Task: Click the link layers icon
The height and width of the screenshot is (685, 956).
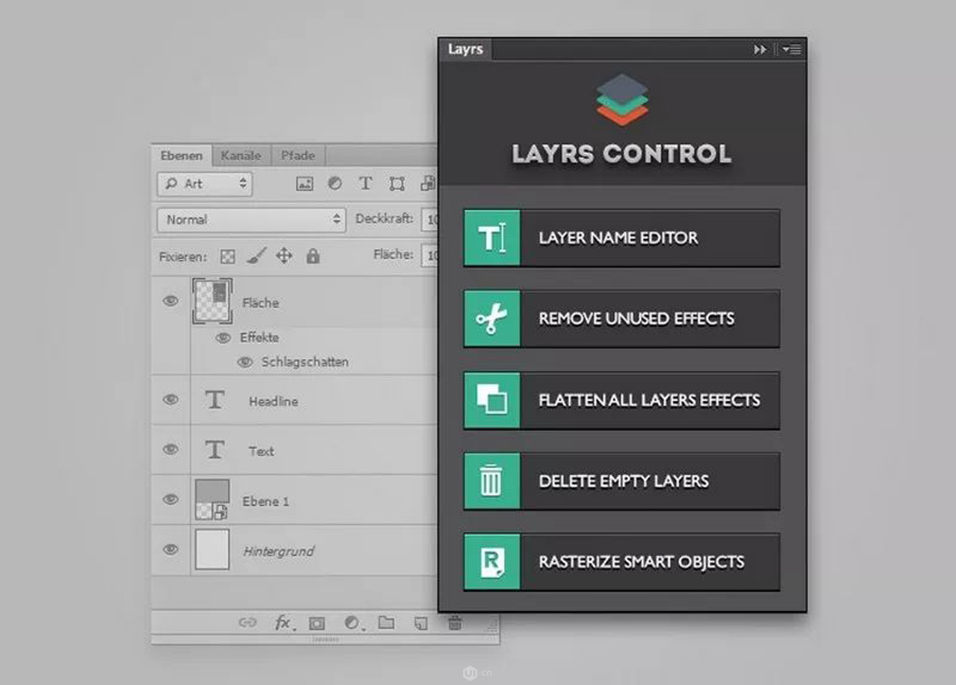Action: click(x=247, y=623)
